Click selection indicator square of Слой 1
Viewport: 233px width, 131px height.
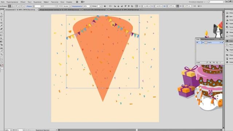point(222,43)
